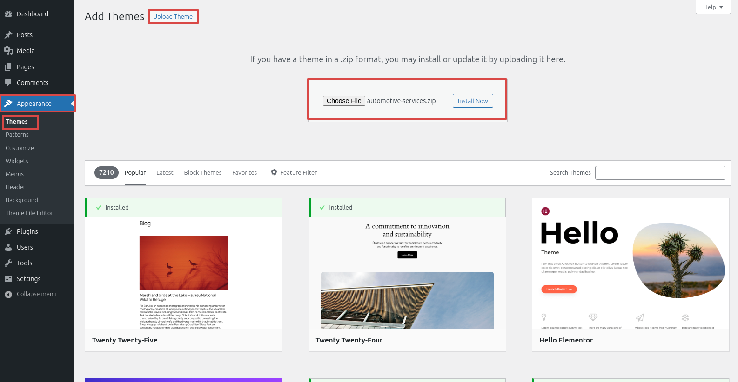The image size is (738, 382).
Task: Open the Tools menu label
Action: [x=25, y=263]
